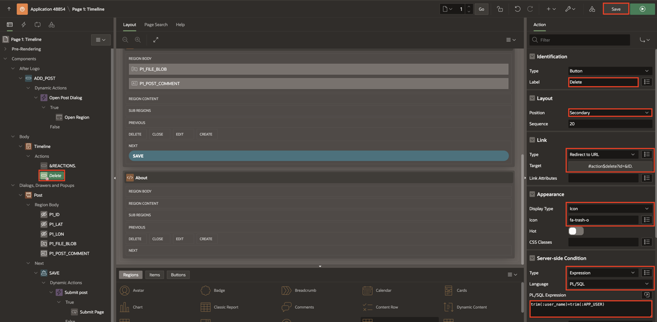This screenshot has height=322, width=657.
Task: Open the Page Lock icon
Action: click(500, 9)
